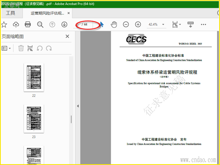Switch to the 工具 tab

coord(10,13)
